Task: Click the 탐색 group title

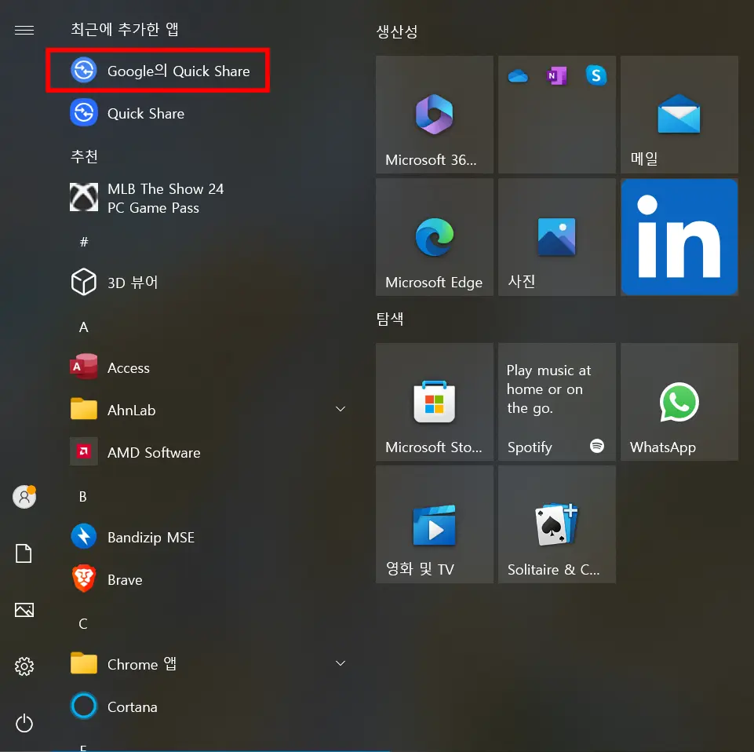Action: 390,319
